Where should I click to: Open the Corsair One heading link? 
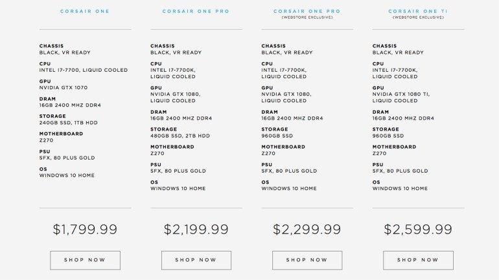(x=85, y=12)
